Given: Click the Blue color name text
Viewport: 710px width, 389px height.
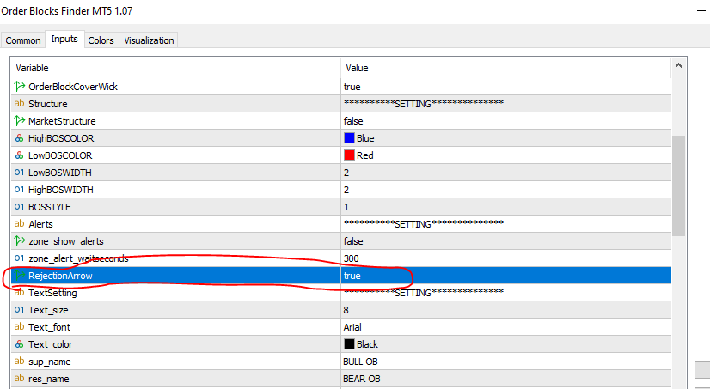Looking at the screenshot, I should pos(365,138).
